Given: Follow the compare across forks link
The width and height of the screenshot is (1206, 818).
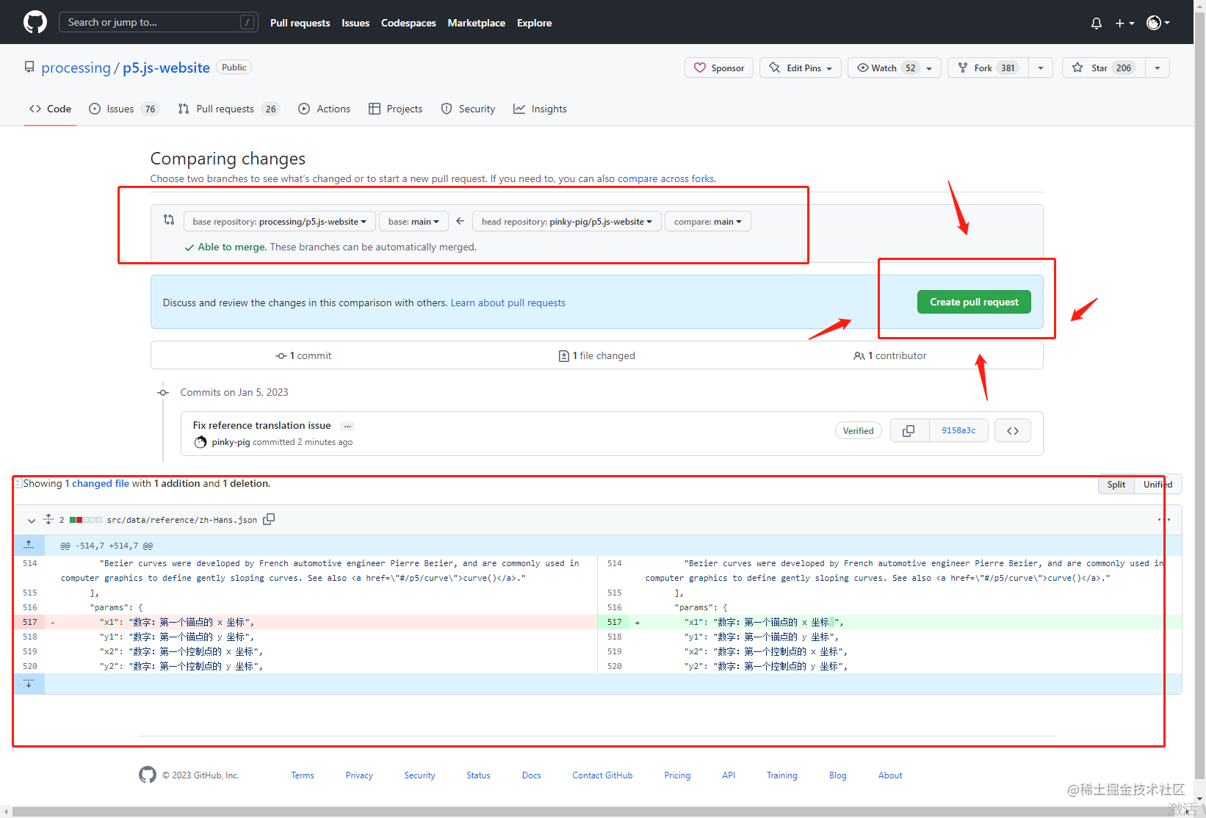Looking at the screenshot, I should tap(665, 178).
